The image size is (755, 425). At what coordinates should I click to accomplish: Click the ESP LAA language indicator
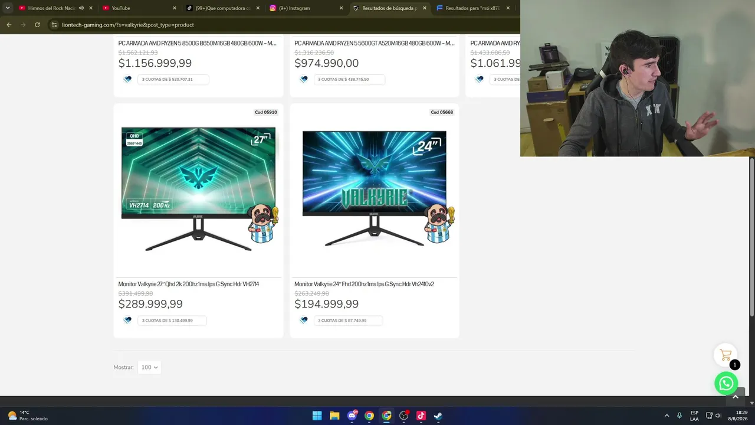pos(694,416)
